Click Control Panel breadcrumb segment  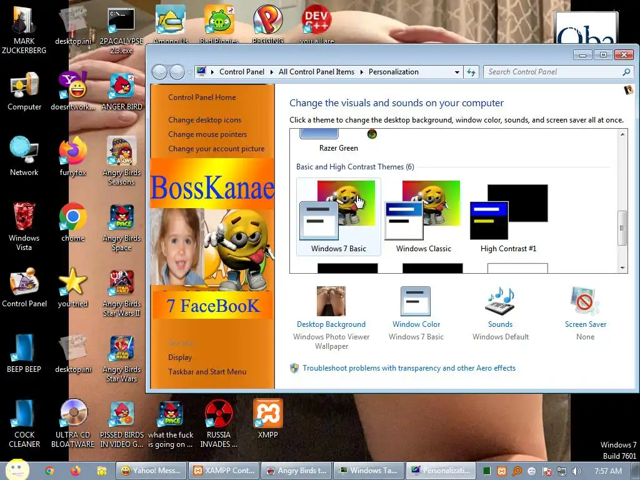(x=242, y=72)
